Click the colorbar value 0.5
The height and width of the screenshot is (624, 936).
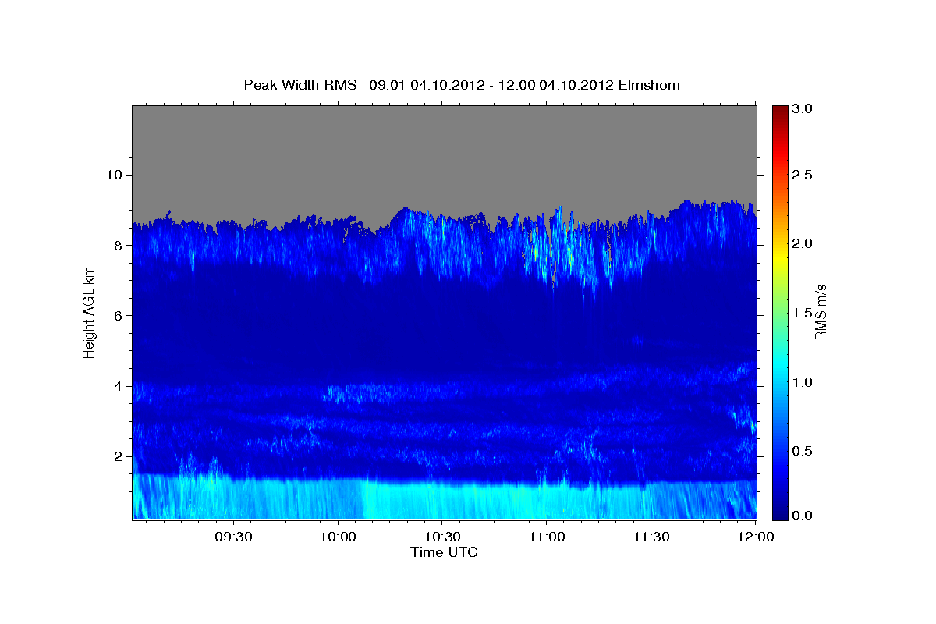coord(803,450)
